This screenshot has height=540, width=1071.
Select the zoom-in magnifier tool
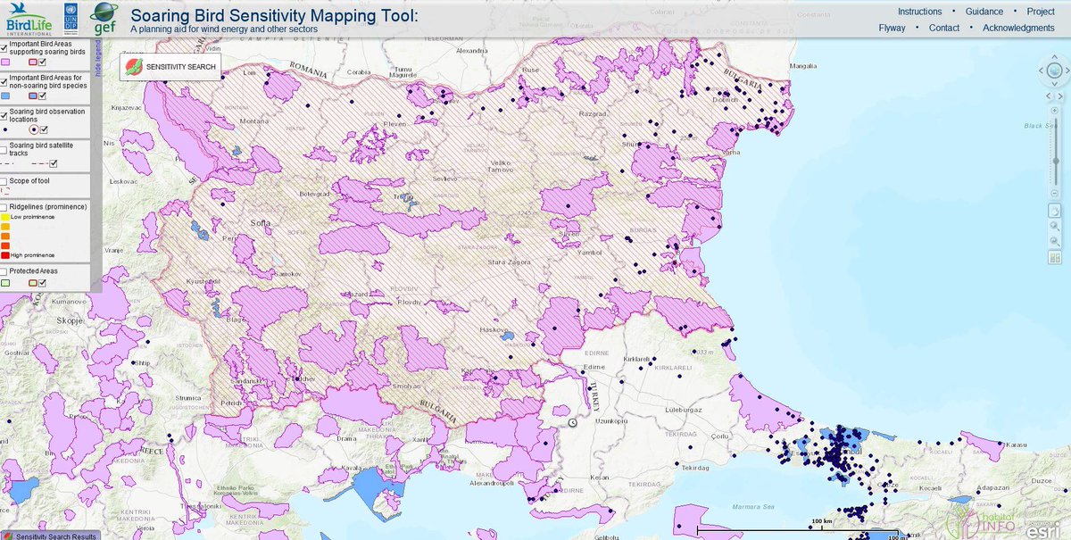(1056, 227)
